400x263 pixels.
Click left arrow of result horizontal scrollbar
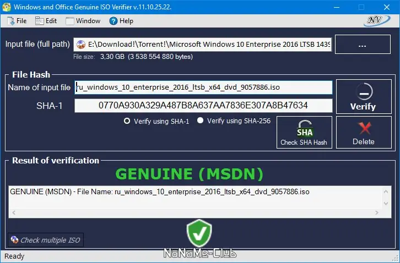[14, 212]
